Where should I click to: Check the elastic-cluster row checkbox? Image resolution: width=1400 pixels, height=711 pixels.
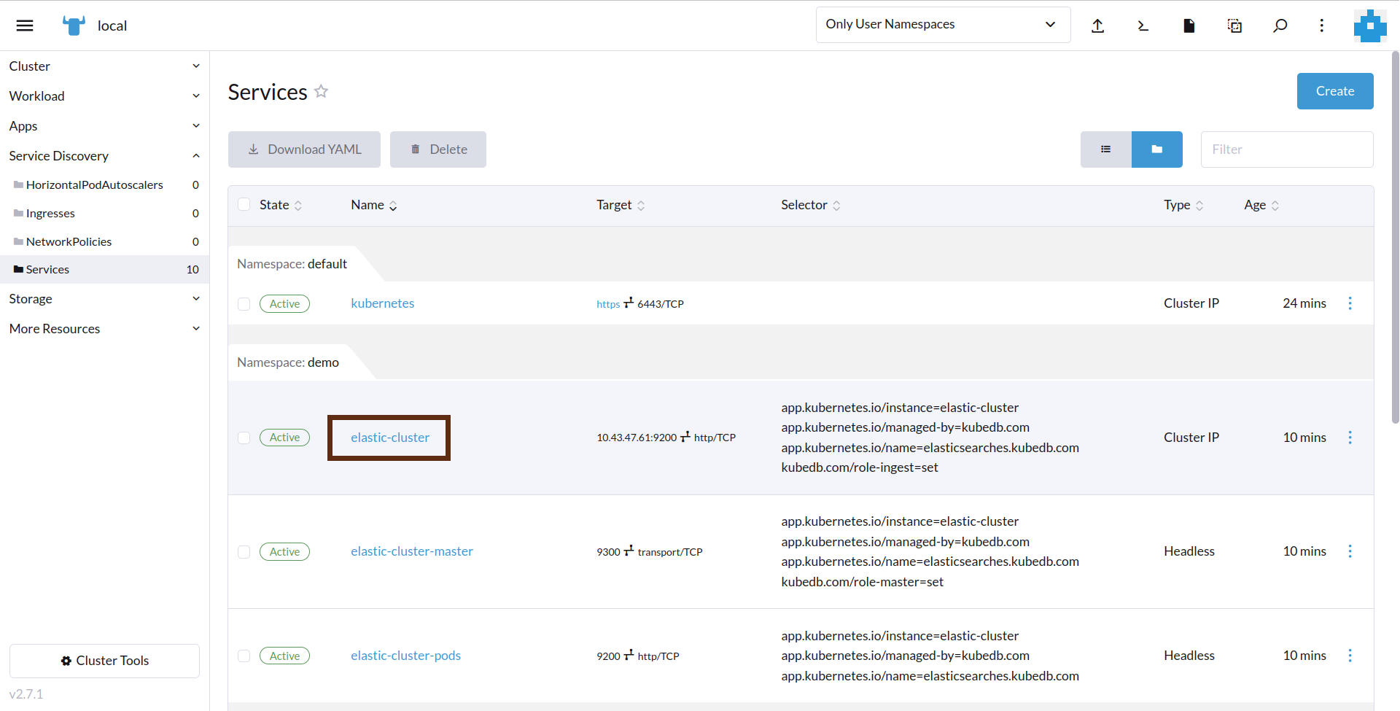[244, 438]
